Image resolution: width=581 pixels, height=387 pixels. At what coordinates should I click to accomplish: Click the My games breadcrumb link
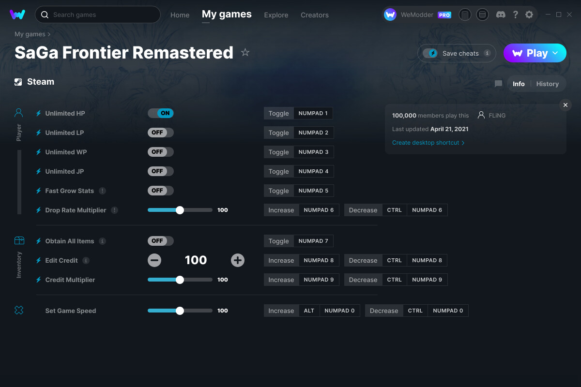[30, 34]
